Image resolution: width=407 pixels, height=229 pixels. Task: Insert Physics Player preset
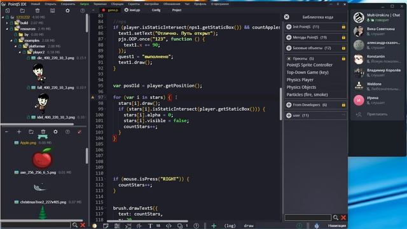(300, 80)
